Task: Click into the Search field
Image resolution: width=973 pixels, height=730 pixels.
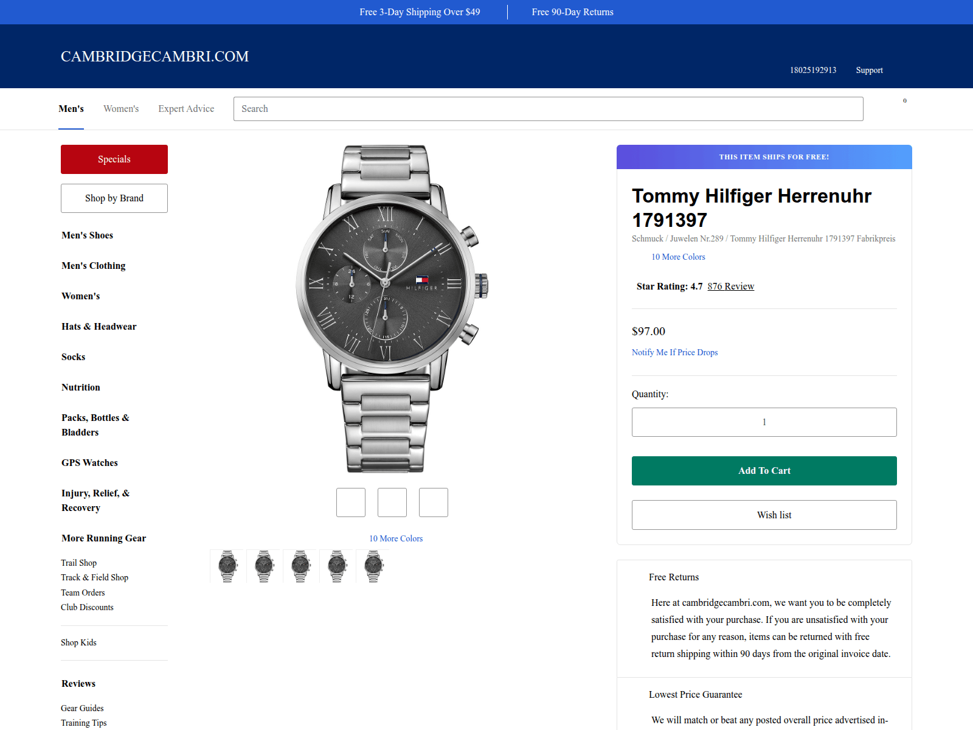Action: (549, 109)
